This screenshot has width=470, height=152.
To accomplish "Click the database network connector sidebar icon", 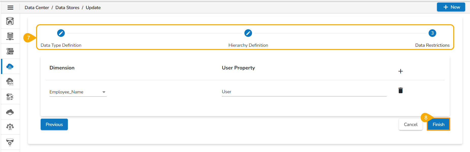I will [x=10, y=36].
